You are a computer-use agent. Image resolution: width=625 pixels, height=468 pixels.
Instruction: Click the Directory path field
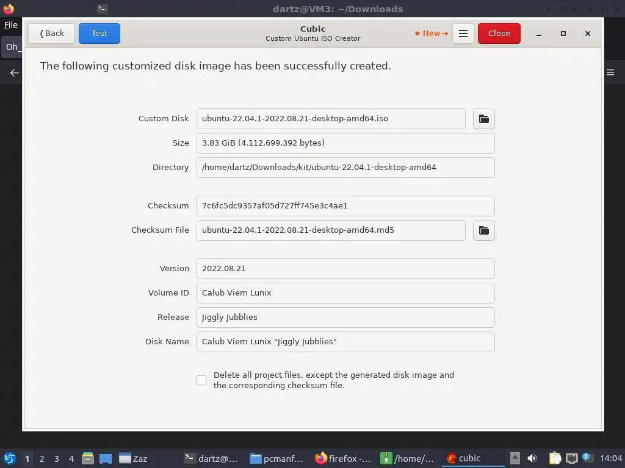pyautogui.click(x=345, y=168)
